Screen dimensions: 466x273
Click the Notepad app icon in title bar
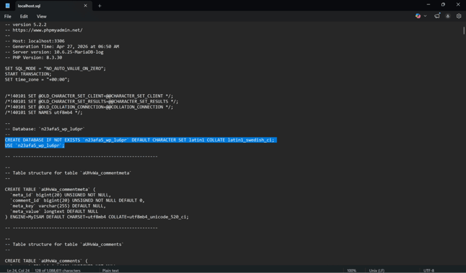pos(8,6)
